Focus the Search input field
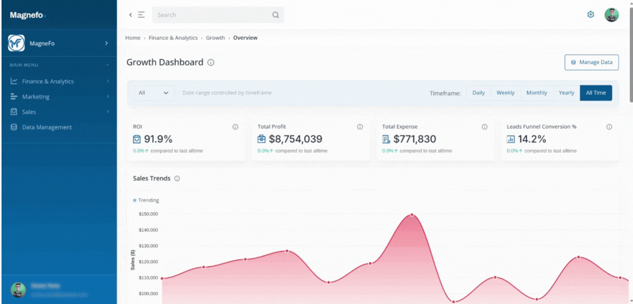The image size is (633, 304). 218,15
